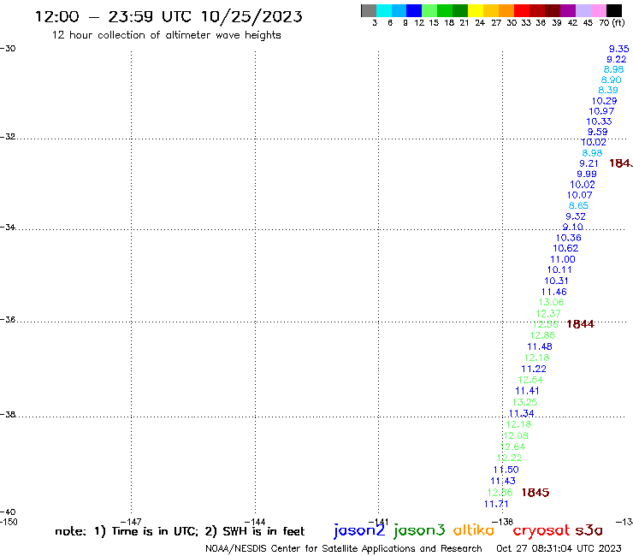The image size is (633, 556).
Task: Click the 12.37 wave height value
Action: 548,314
